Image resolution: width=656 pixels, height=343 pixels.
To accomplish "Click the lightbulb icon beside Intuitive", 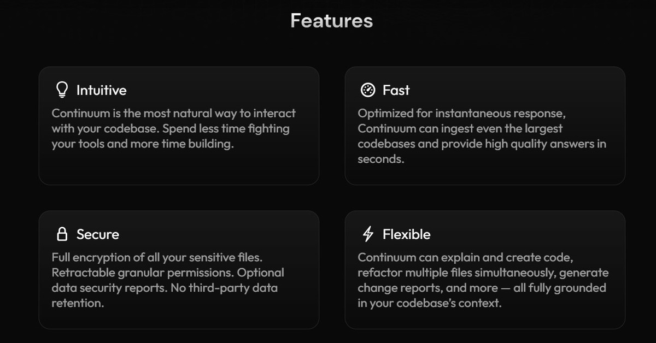I will pyautogui.click(x=62, y=90).
